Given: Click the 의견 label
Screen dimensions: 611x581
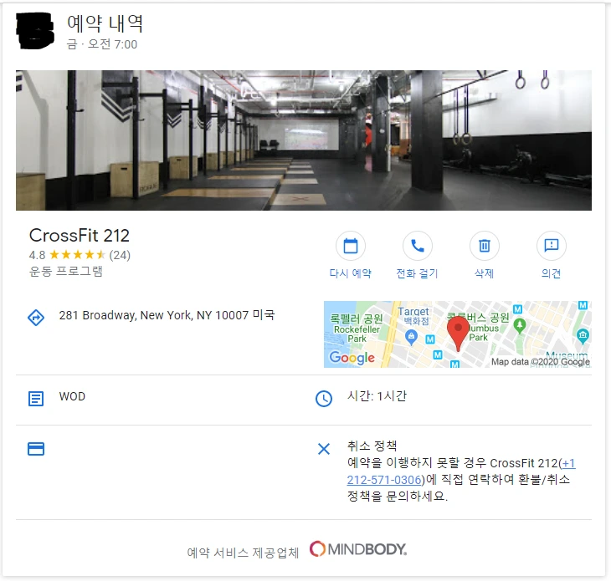Looking at the screenshot, I should coord(552,273).
